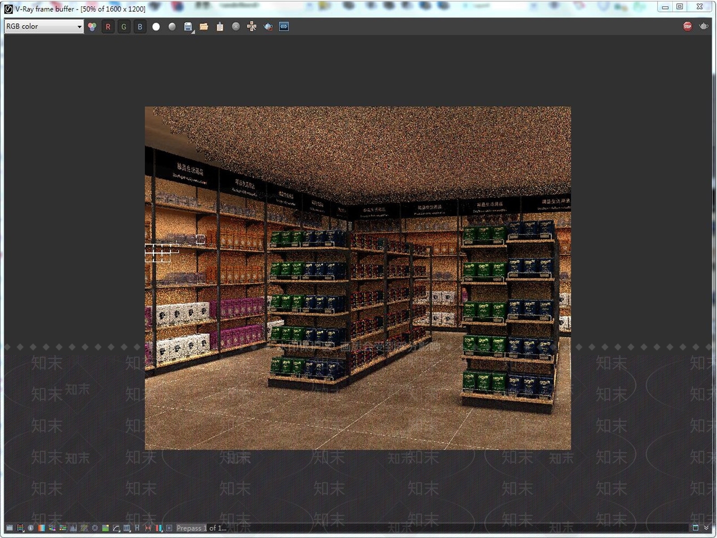This screenshot has width=717, height=538.
Task: Click the Prepass 1 of 1 status text
Action: 201,528
